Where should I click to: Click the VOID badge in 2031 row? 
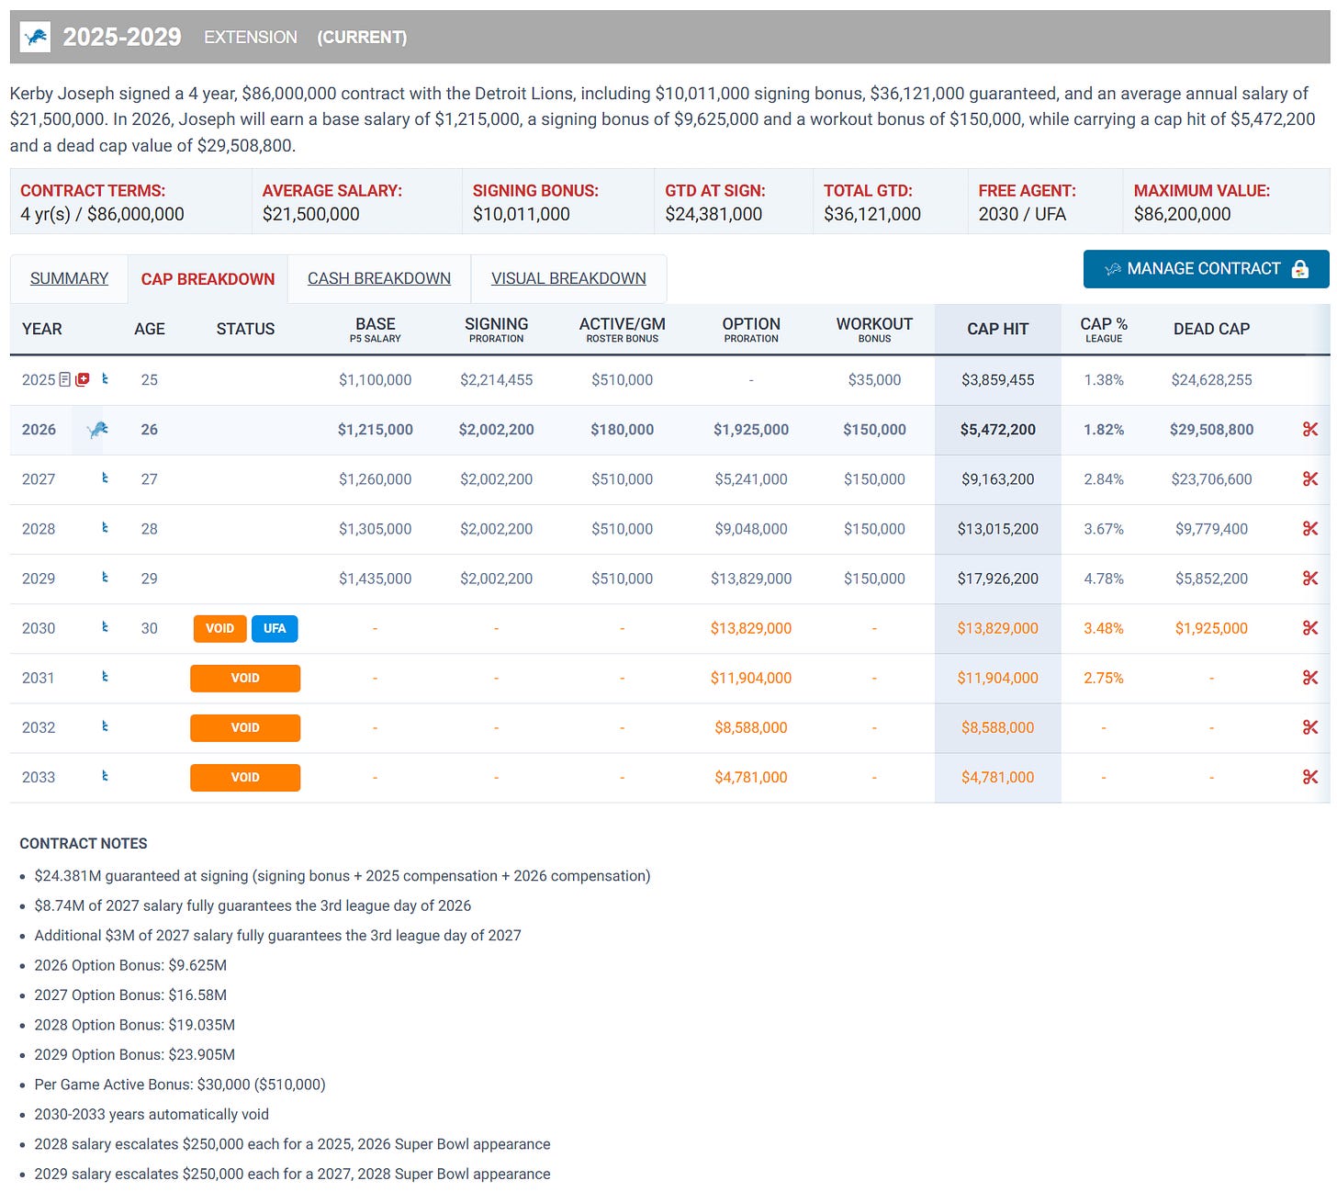[x=245, y=678]
